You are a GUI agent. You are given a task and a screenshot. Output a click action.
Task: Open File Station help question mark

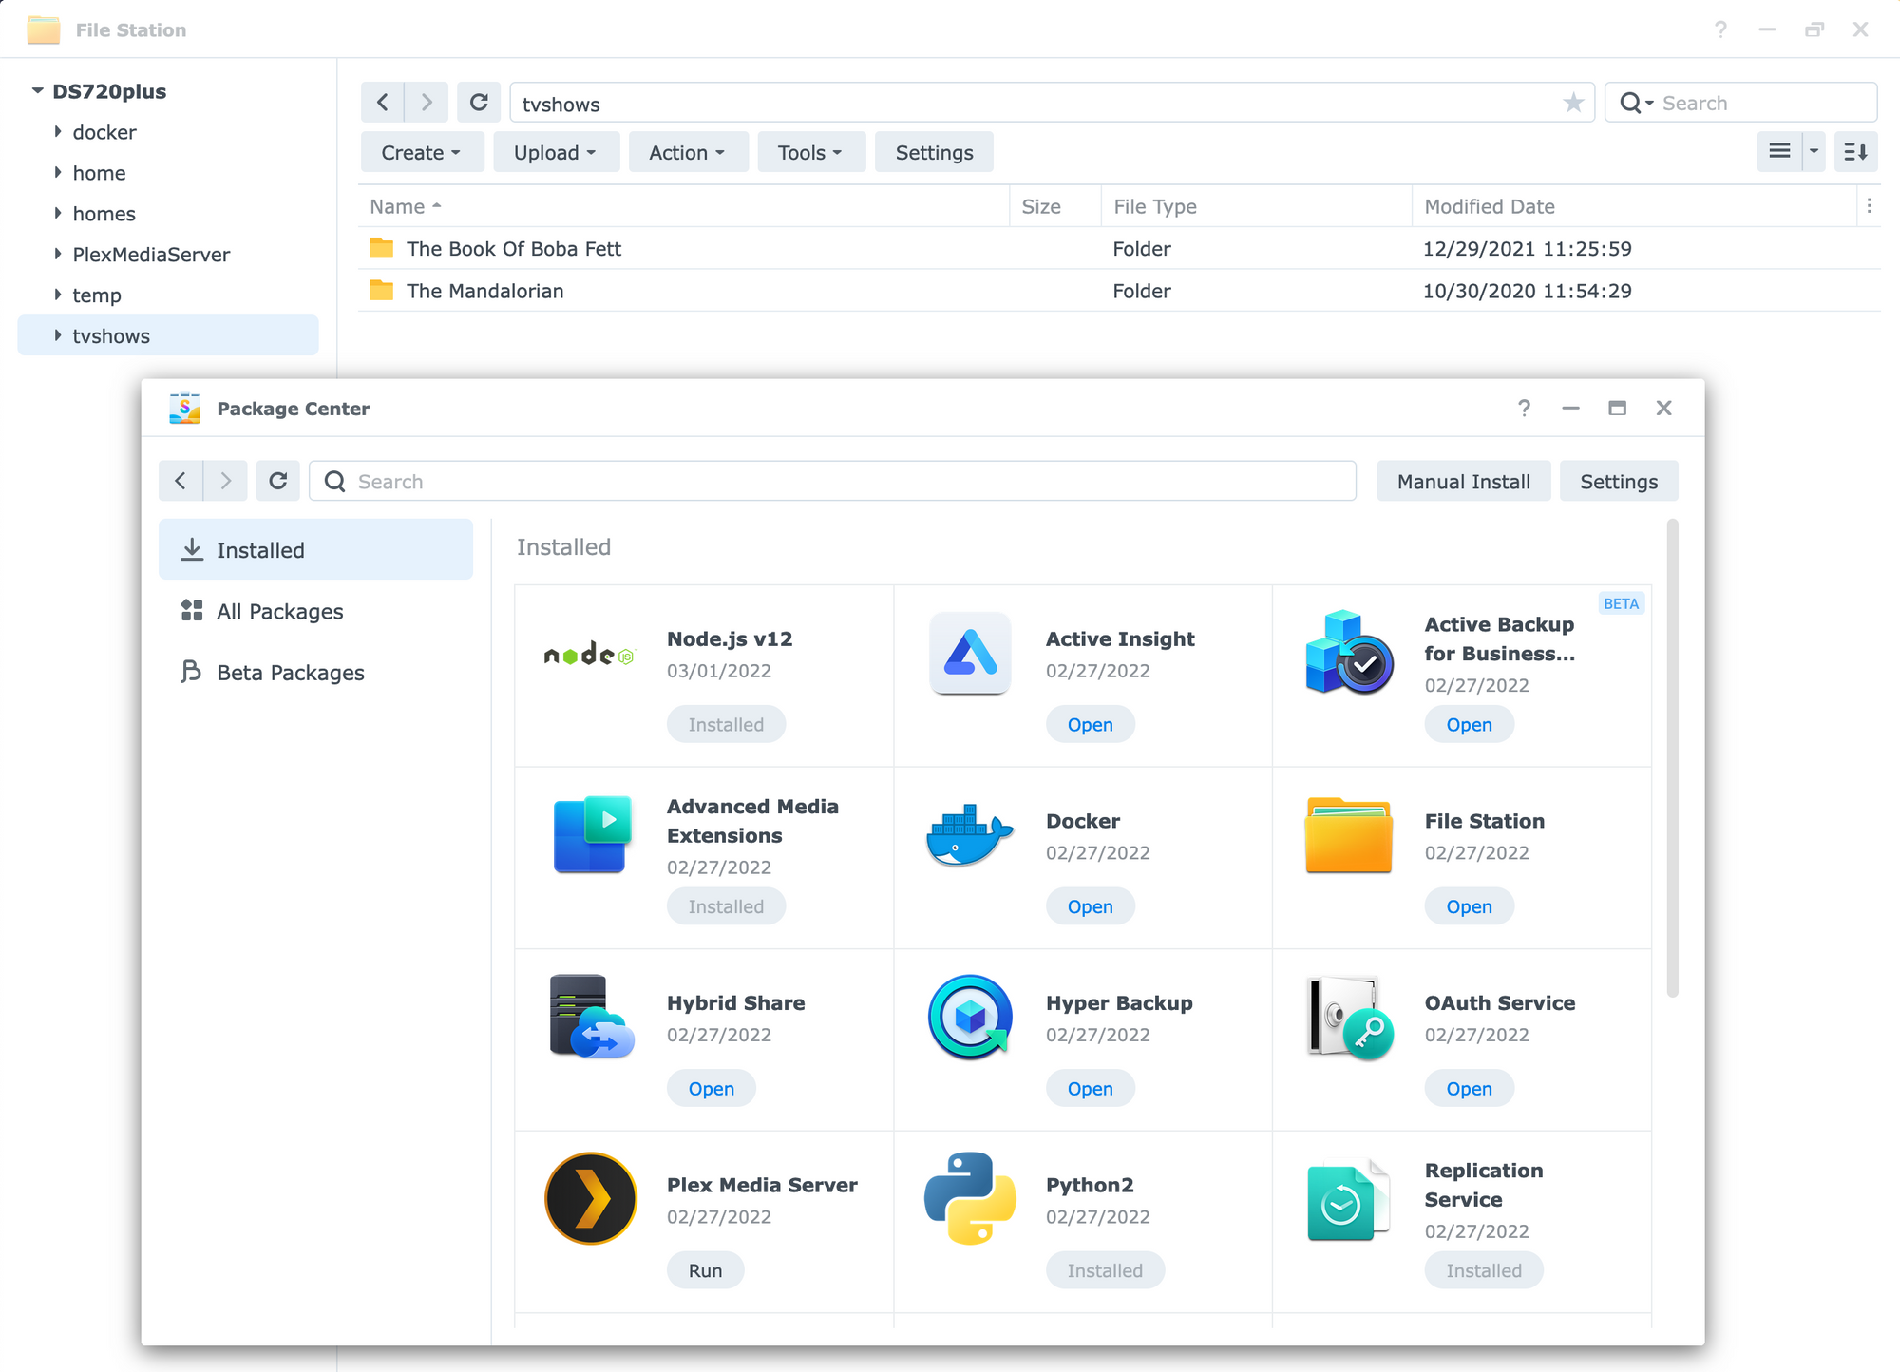(1720, 29)
